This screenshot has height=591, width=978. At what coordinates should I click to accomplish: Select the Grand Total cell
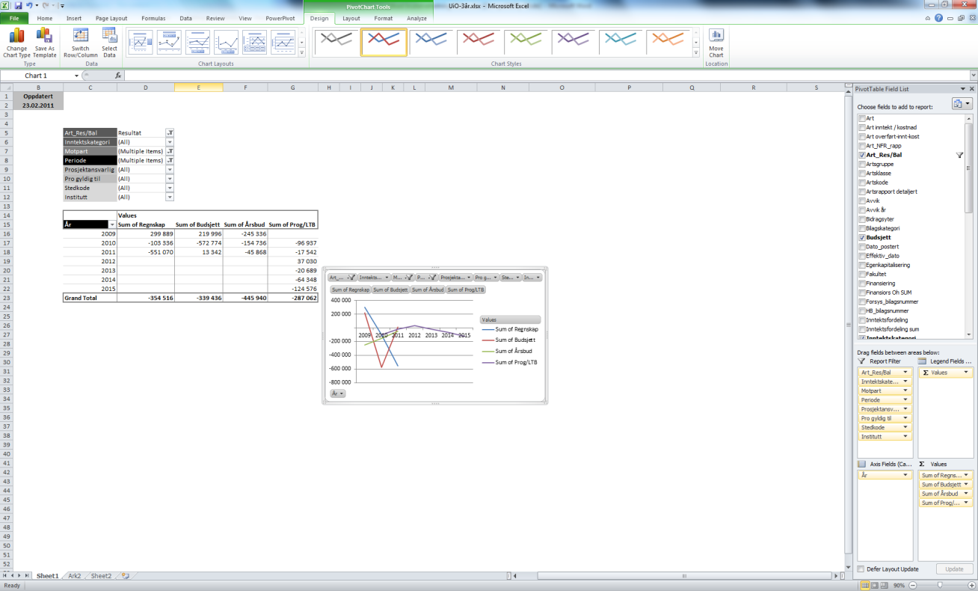pyautogui.click(x=89, y=298)
